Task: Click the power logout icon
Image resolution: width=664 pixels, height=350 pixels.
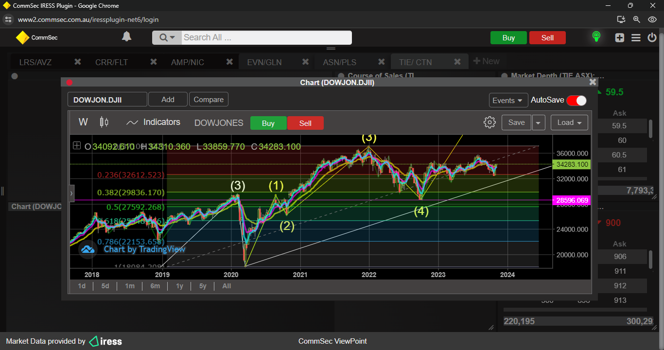Action: 652,37
